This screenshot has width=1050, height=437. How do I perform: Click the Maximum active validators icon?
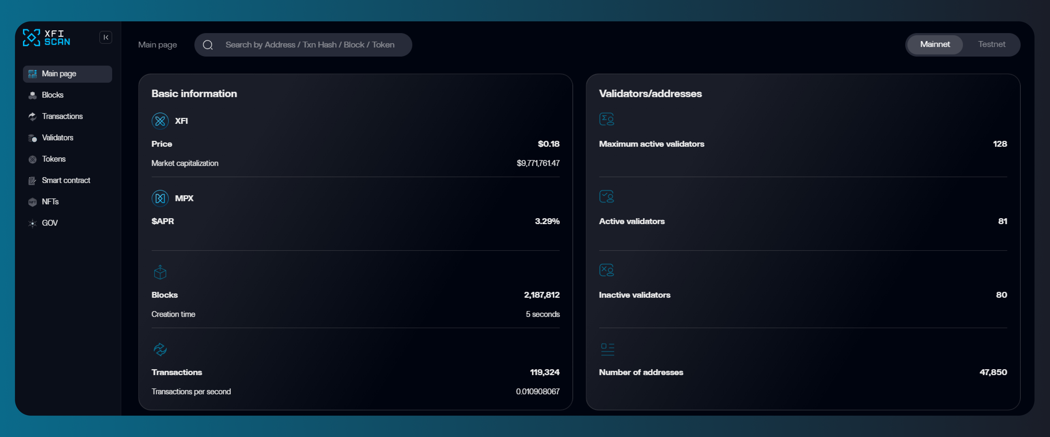tap(606, 119)
